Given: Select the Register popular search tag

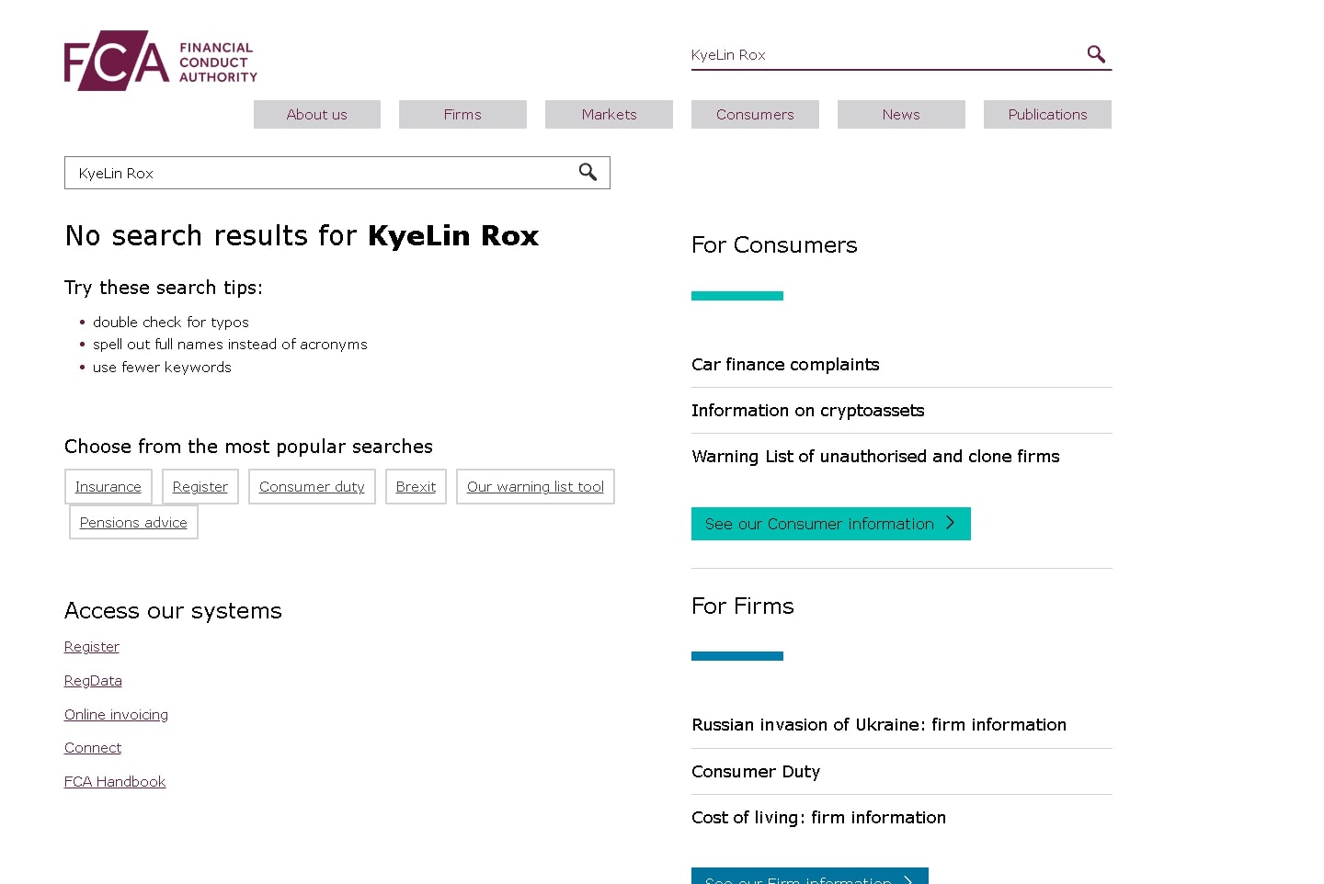Looking at the screenshot, I should (200, 486).
